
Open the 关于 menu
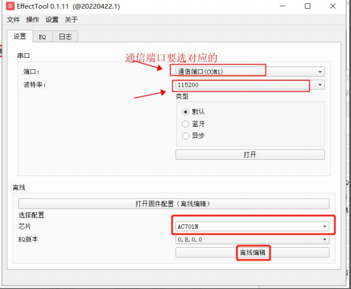tap(71, 20)
